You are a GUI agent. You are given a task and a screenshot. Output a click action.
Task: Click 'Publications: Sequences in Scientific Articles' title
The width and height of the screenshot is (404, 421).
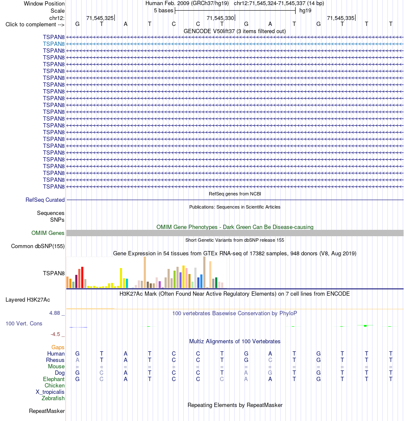[235, 207]
